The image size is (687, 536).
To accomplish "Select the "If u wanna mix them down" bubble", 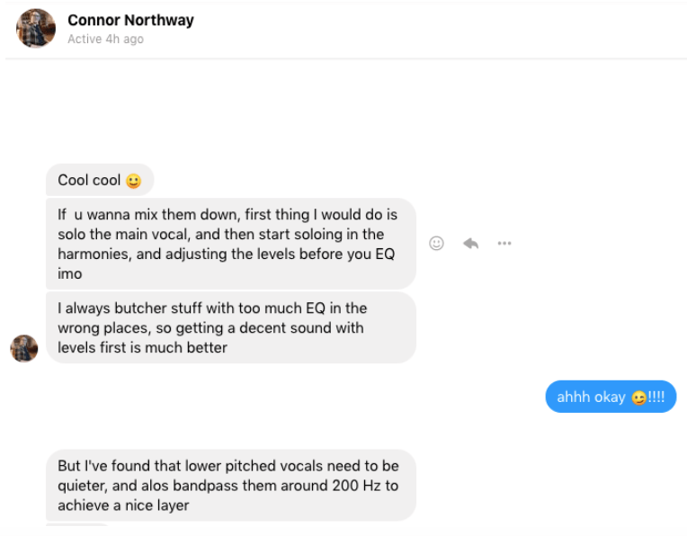I will tap(230, 244).
